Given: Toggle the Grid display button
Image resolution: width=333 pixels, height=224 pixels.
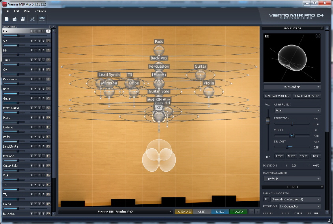Looking at the screenshot, I should click(202, 211).
